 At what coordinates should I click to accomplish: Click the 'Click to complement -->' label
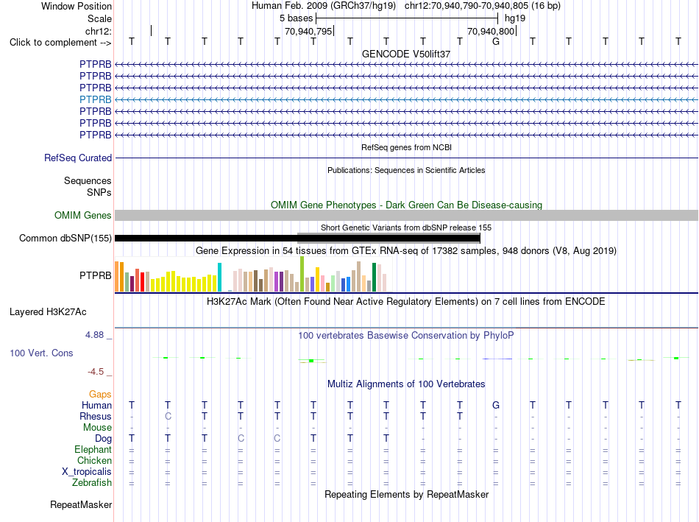pyautogui.click(x=60, y=43)
